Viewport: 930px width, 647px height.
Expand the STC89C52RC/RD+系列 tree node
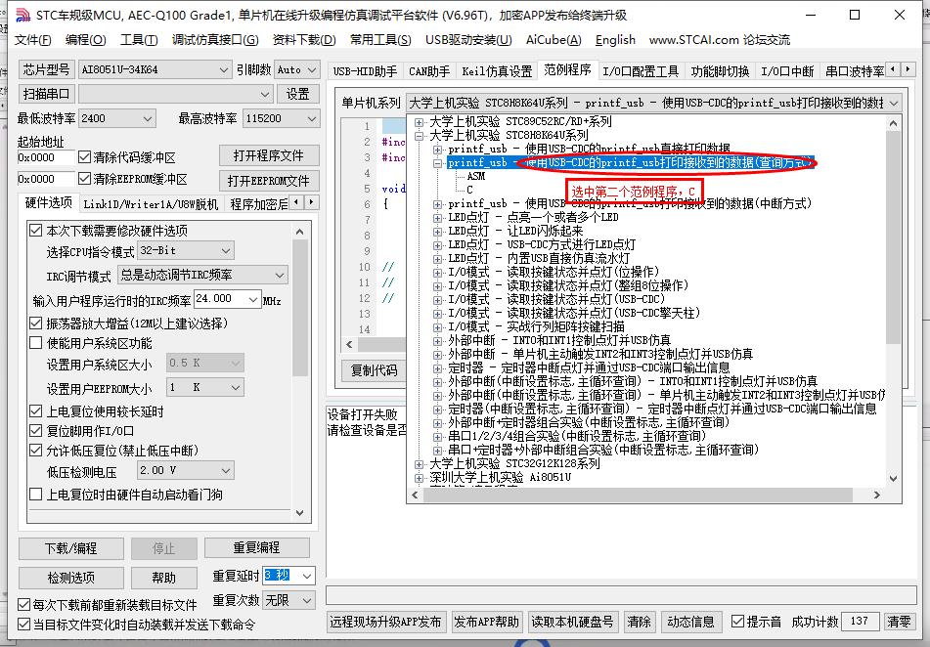click(420, 123)
